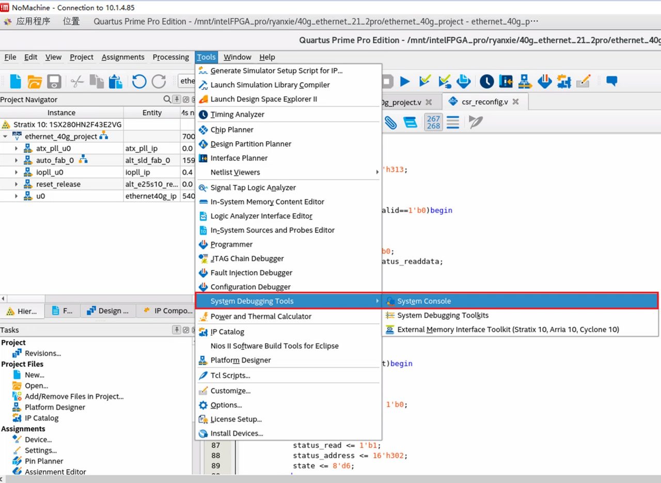Select System Debugging Toolkits
Viewport: 661px width, 483px height.
[x=521, y=315]
